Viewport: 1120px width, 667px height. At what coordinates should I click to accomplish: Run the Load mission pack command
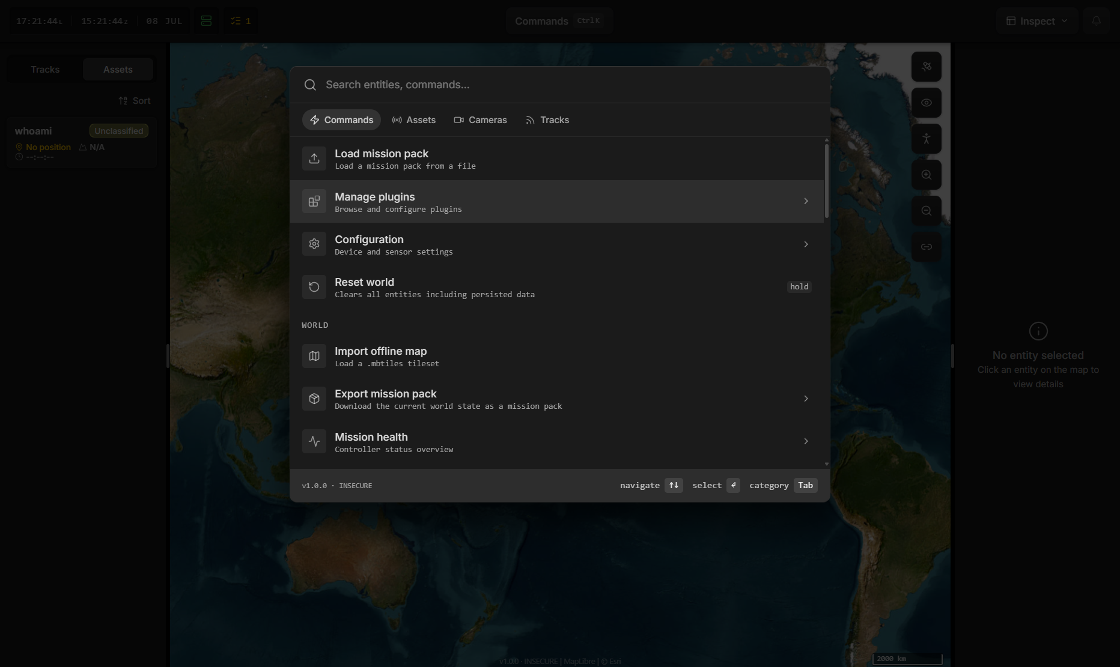(557, 158)
